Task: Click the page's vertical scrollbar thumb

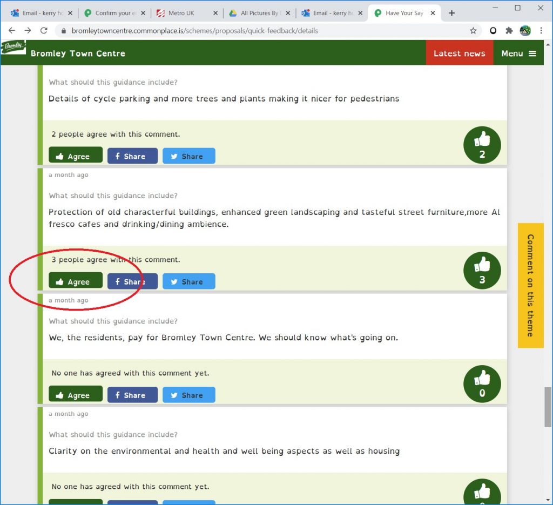Action: coord(548,407)
